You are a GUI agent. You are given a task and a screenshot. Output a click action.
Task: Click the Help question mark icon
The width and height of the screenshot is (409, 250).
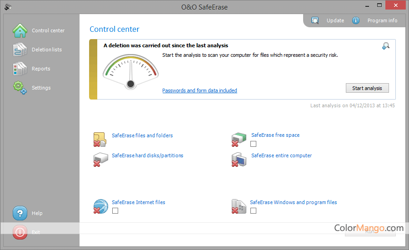20,213
